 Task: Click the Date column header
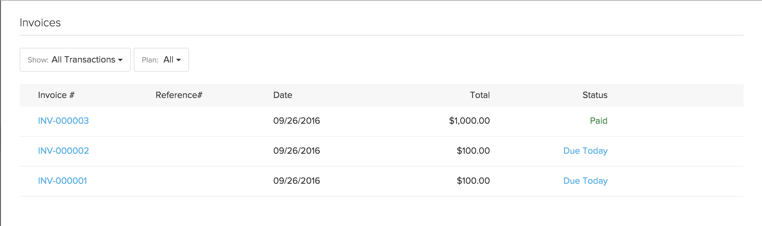283,95
